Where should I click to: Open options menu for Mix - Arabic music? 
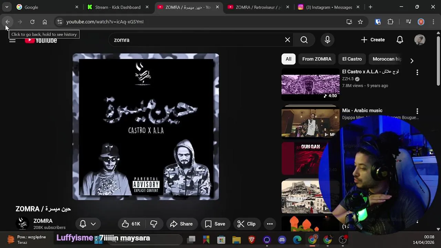[417, 111]
